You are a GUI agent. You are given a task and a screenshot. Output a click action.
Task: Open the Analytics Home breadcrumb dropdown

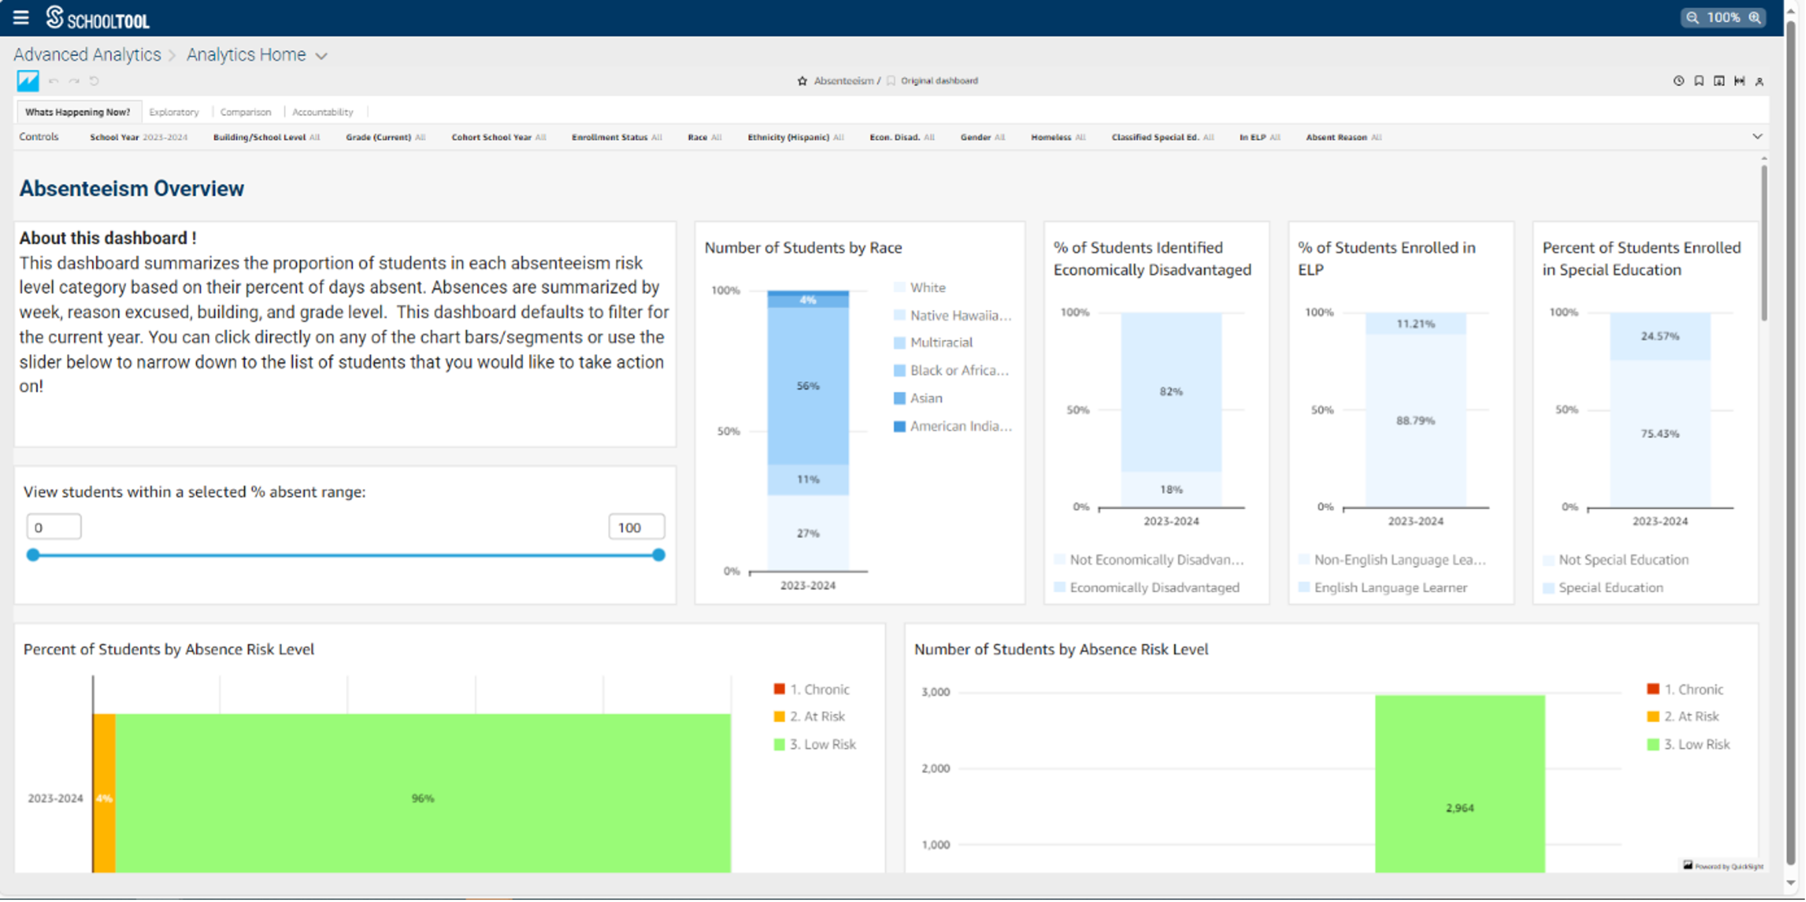coord(321,56)
